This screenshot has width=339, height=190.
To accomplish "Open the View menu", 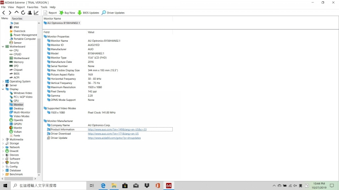I will [11, 7].
